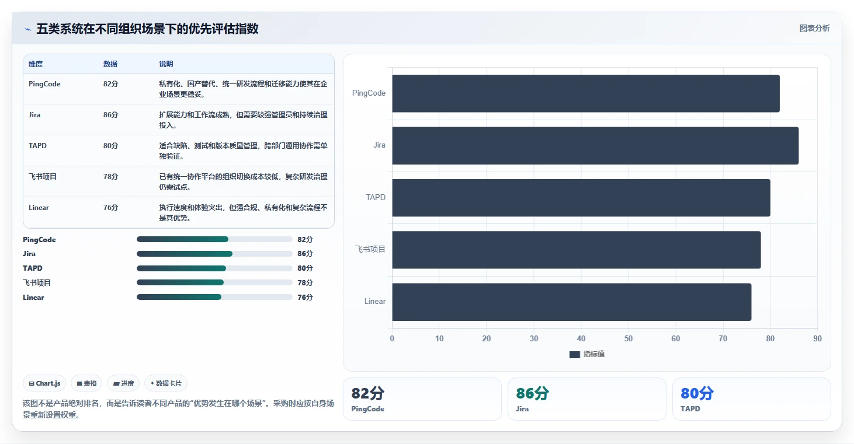854x444 pixels.
Task: Open the 86分 Jira data card
Action: tap(587, 399)
